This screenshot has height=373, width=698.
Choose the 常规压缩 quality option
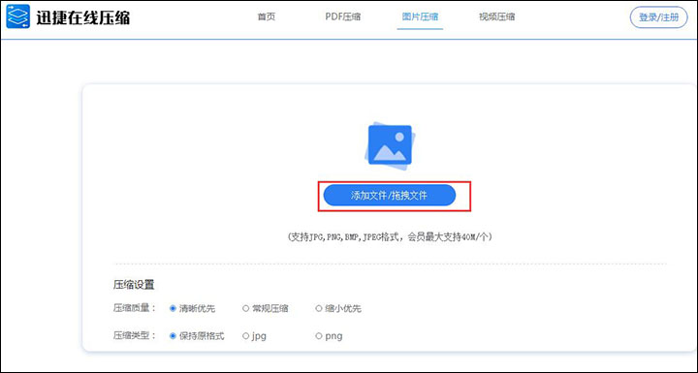tap(266, 308)
